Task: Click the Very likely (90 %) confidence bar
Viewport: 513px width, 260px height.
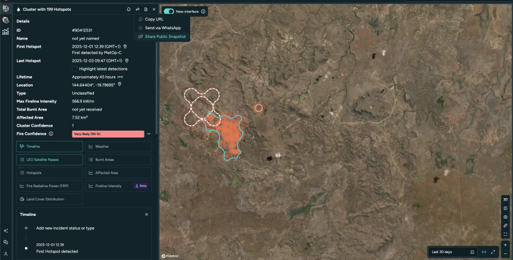Action: [108, 133]
